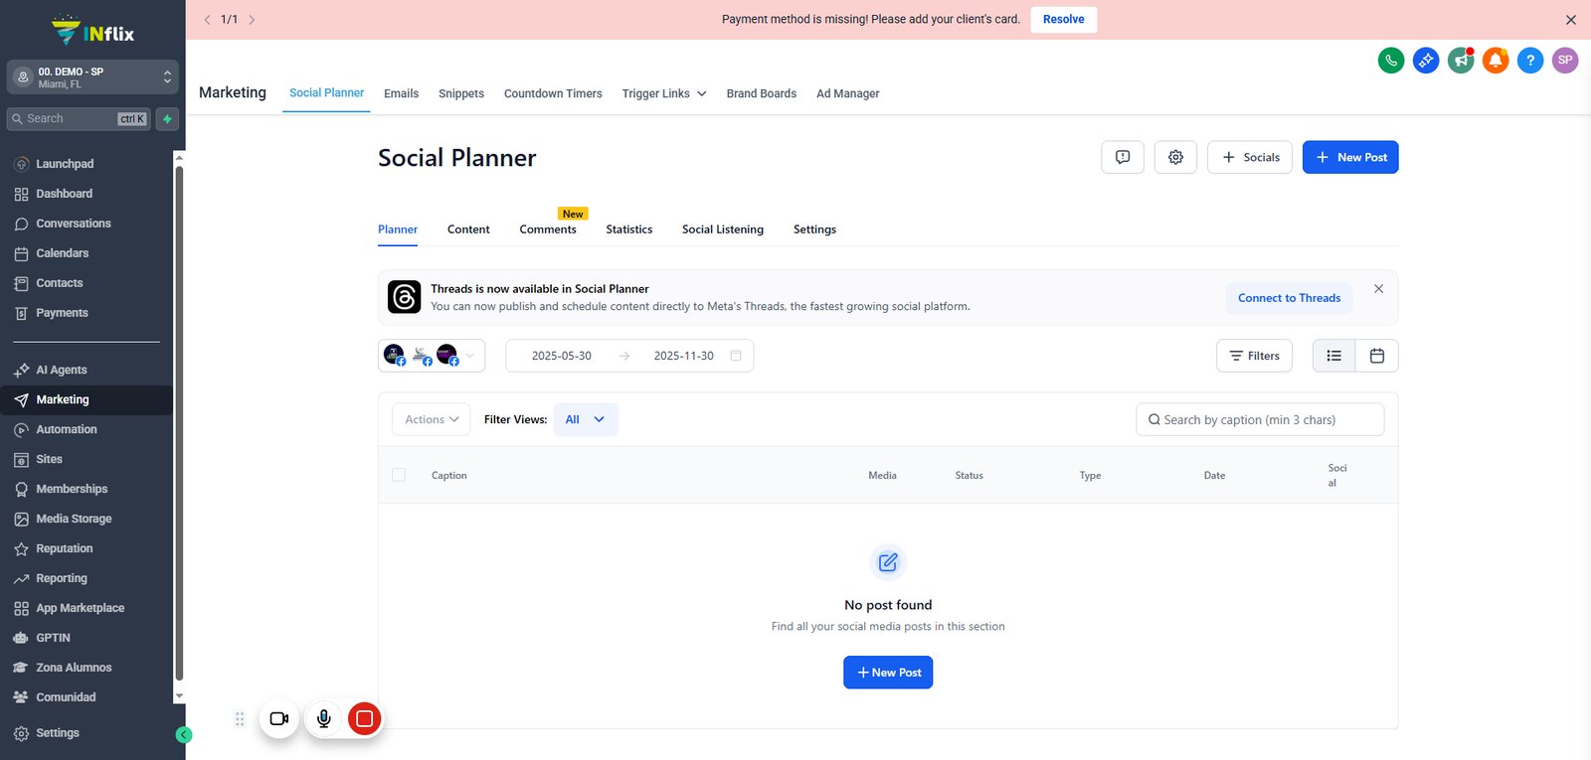Viewport: 1591px width, 760px height.
Task: Select all posts checkbox in table header
Action: [399, 475]
